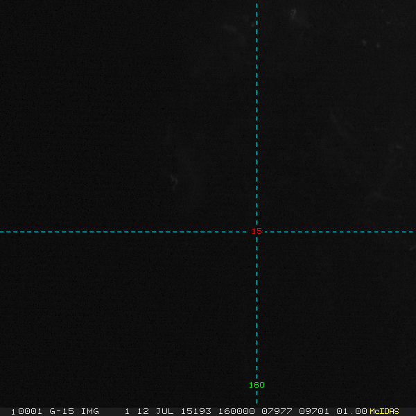The image size is (416, 416).
Task: Select the 12 JUL date text
Action: click(x=155, y=411)
